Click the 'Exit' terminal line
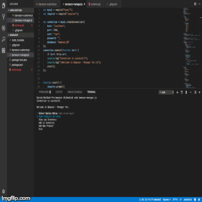This screenshot has width=202, height=202. click(40, 129)
